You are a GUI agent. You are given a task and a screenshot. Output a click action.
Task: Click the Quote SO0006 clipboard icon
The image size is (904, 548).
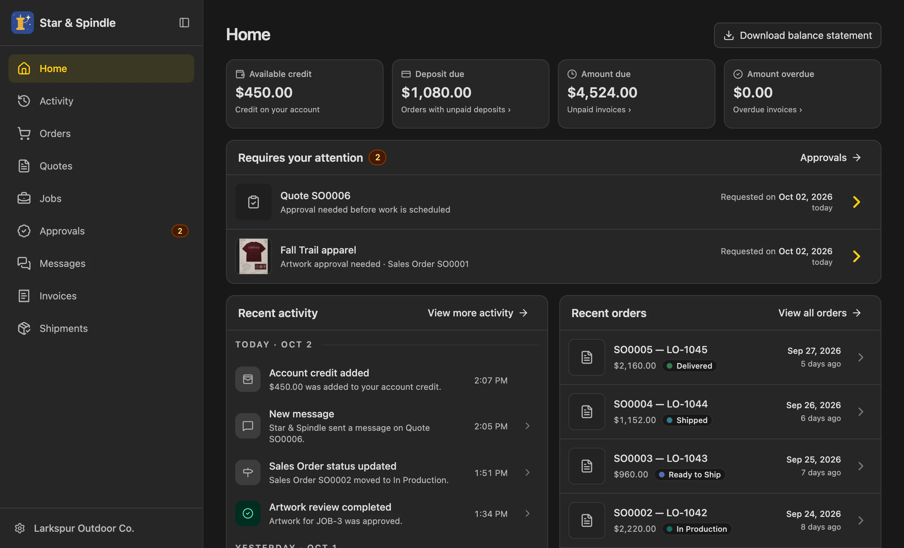click(253, 202)
